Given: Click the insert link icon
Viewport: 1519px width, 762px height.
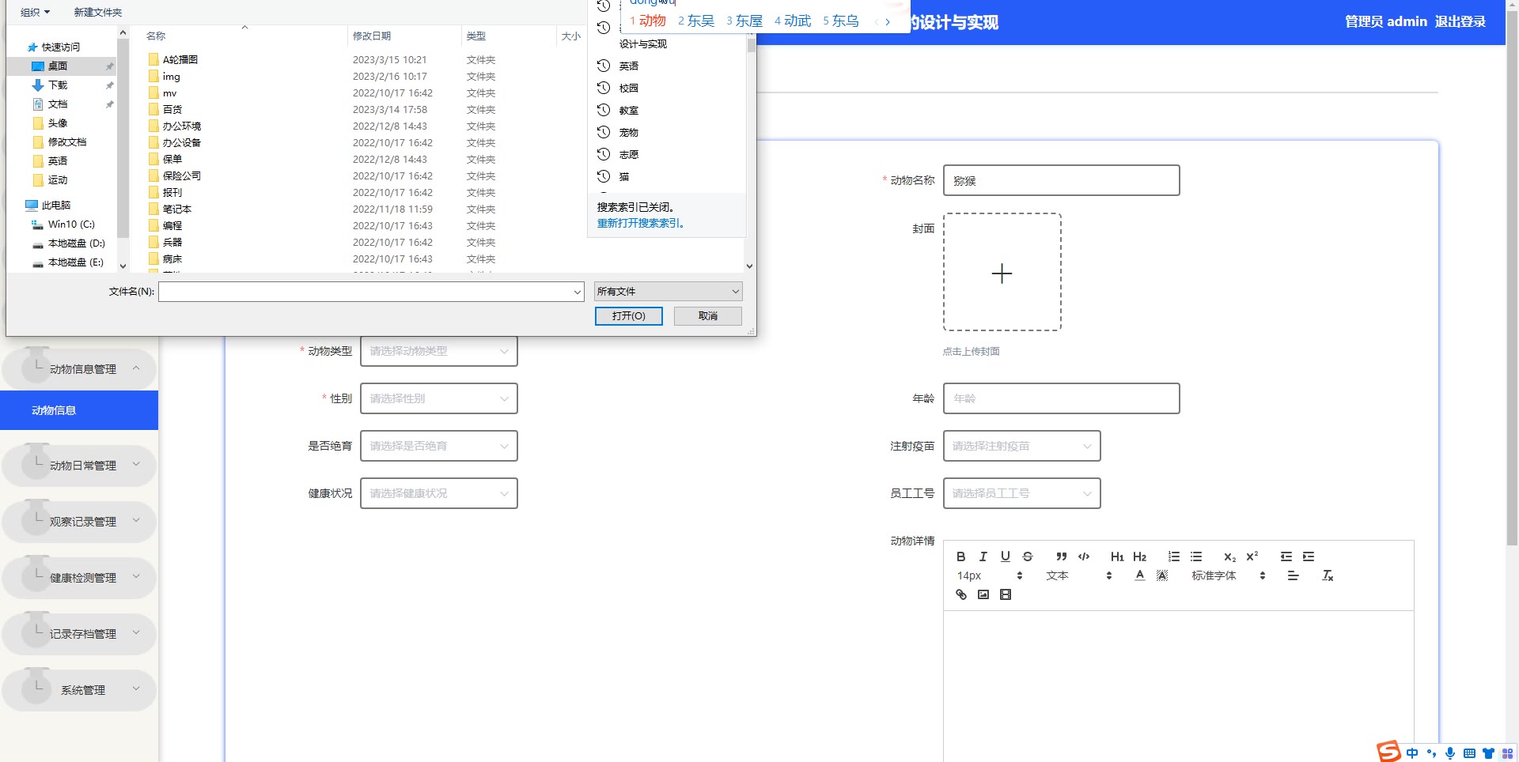Looking at the screenshot, I should (961, 594).
